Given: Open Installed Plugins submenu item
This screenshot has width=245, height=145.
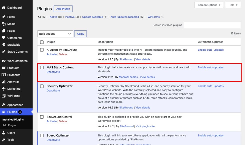Looking at the screenshot, I should click(13, 120).
